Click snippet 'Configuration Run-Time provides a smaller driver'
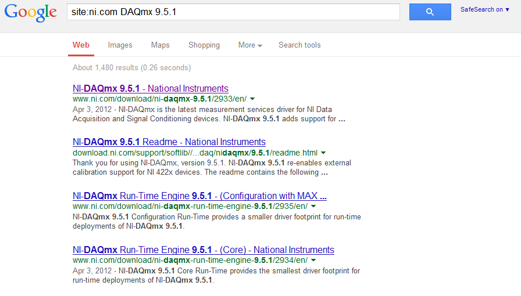Image resolution: width=521 pixels, height=296 pixels. [x=217, y=221]
